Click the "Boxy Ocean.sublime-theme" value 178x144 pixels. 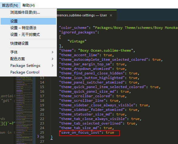click(x=106, y=50)
